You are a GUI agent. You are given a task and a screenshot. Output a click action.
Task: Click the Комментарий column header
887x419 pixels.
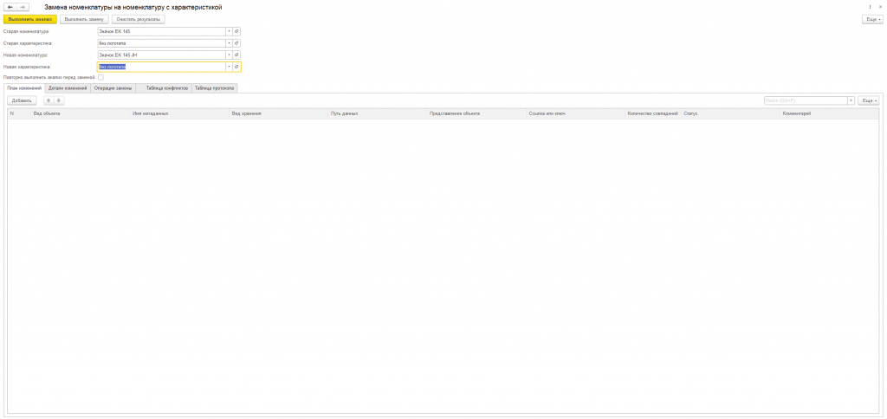830,113
